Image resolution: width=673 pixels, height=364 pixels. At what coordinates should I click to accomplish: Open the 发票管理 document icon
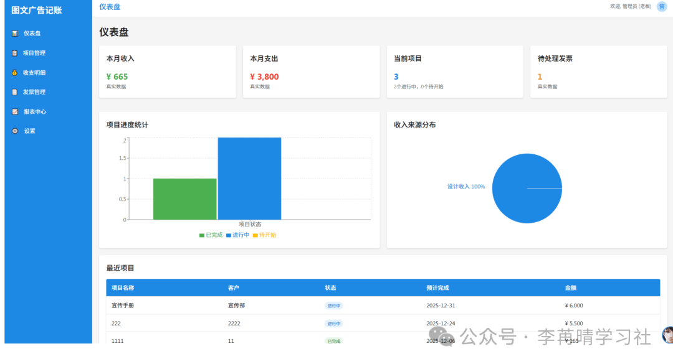pos(15,92)
